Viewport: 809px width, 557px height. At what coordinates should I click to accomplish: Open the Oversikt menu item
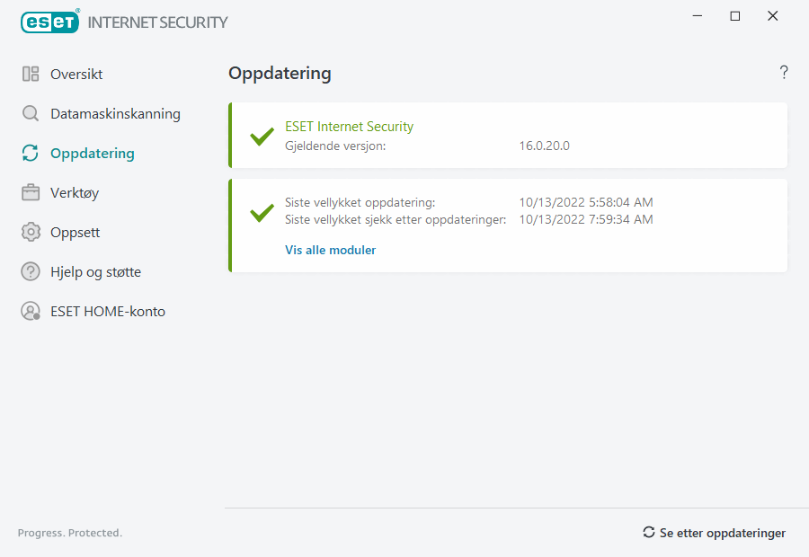click(x=76, y=75)
